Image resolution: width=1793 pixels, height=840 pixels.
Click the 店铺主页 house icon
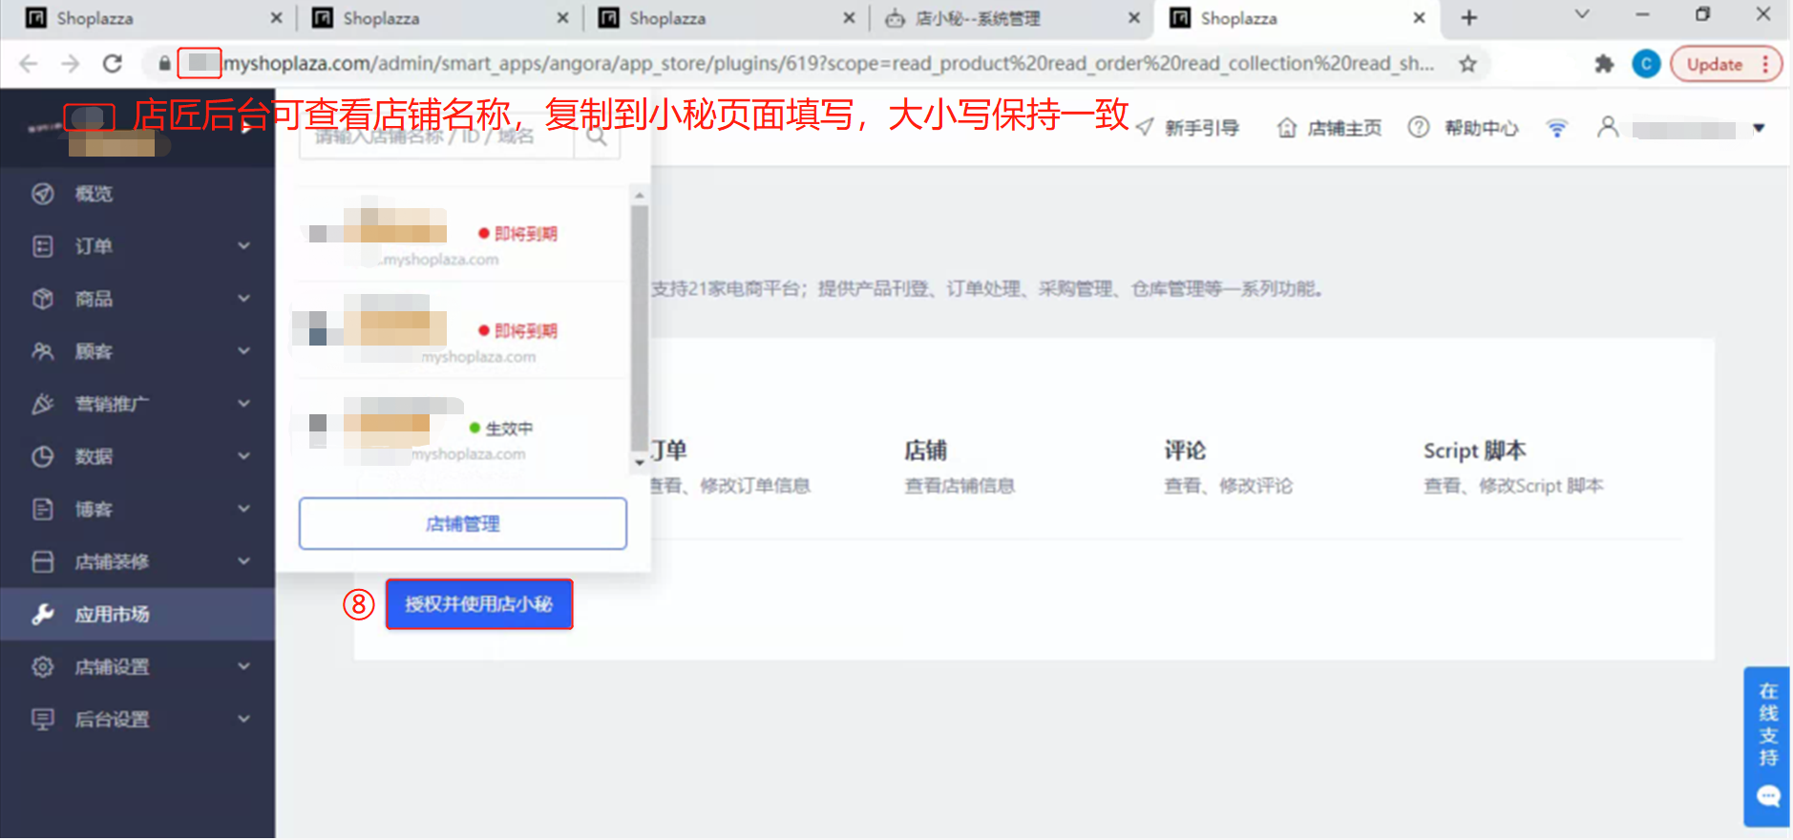pos(1287,128)
